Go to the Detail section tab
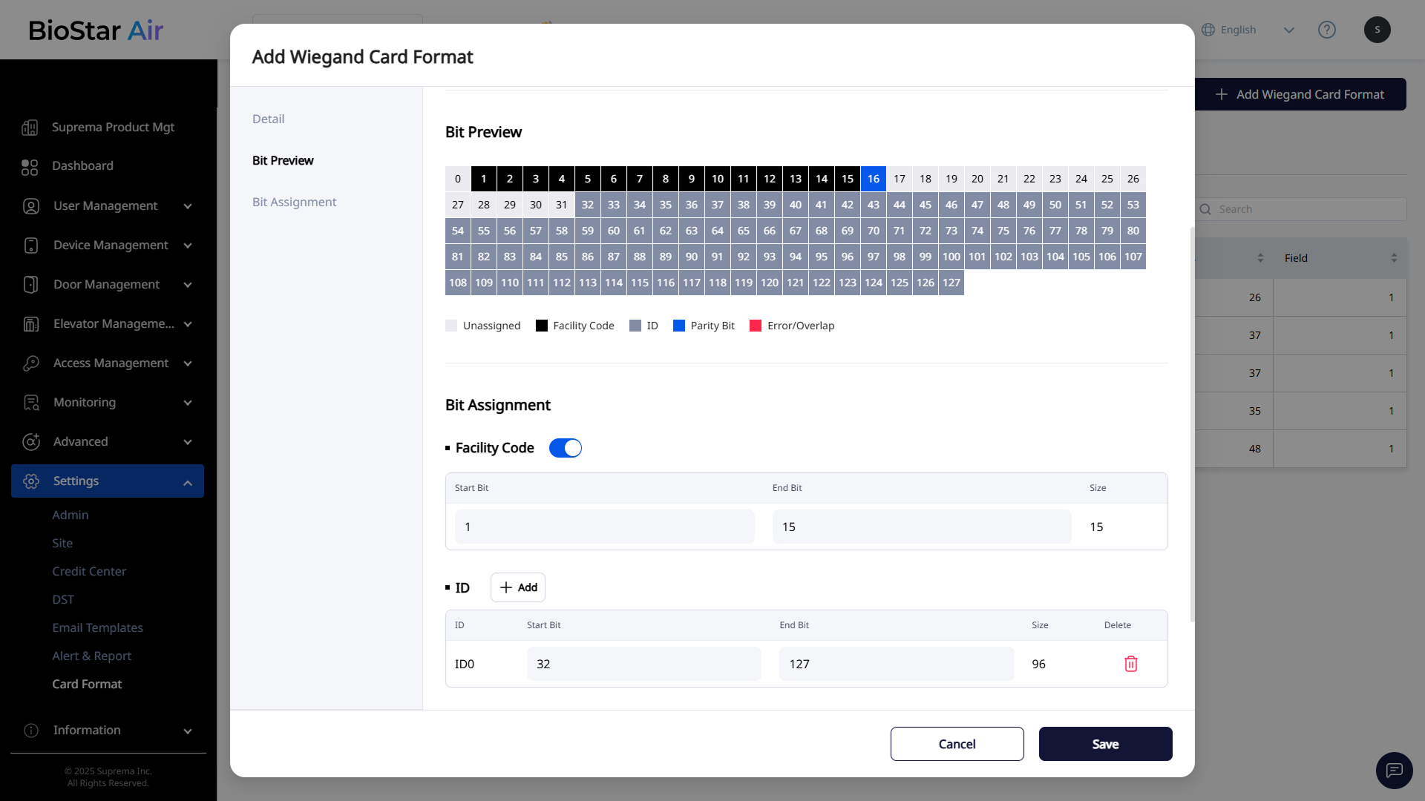This screenshot has height=801, width=1425. click(268, 119)
